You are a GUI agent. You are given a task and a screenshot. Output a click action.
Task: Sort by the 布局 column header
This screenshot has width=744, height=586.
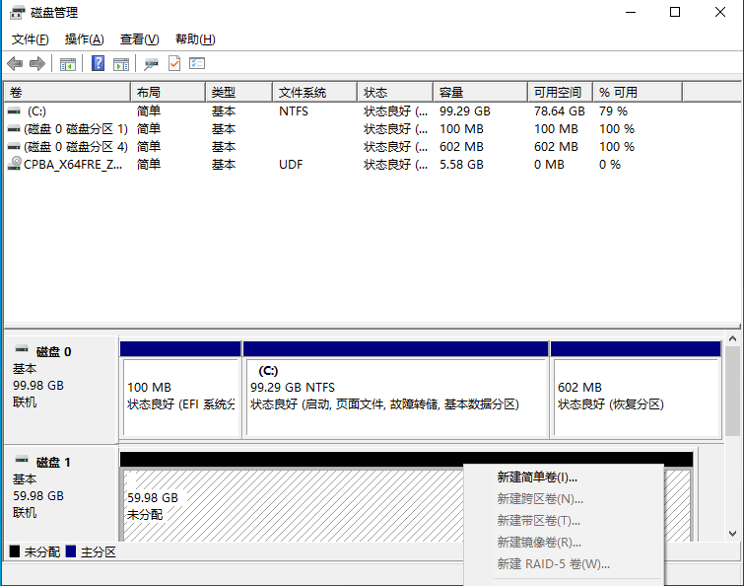click(x=168, y=92)
